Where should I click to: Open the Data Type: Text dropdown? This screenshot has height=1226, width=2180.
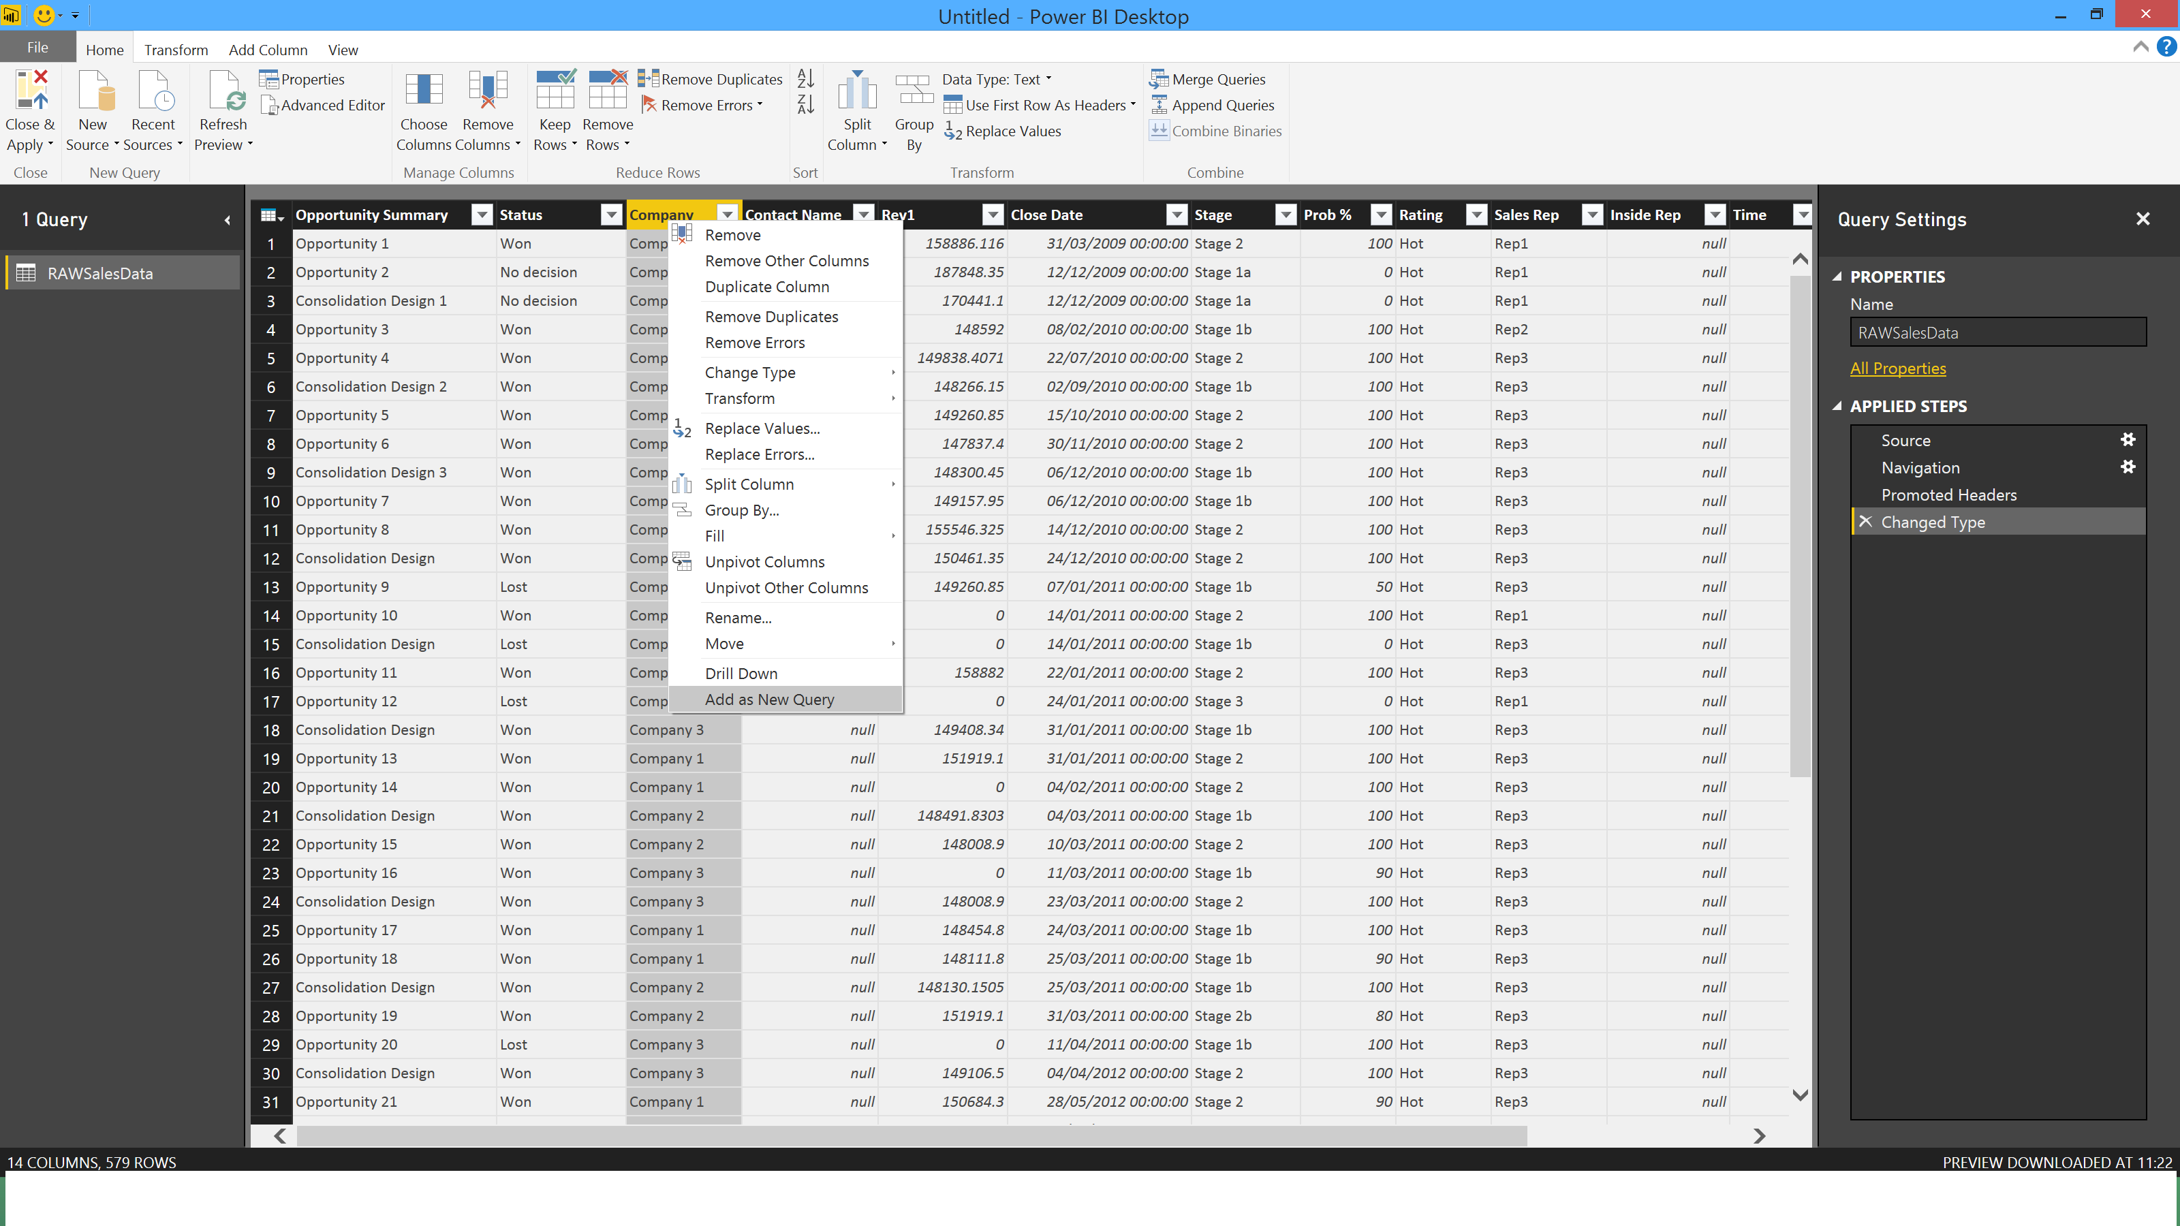(997, 79)
